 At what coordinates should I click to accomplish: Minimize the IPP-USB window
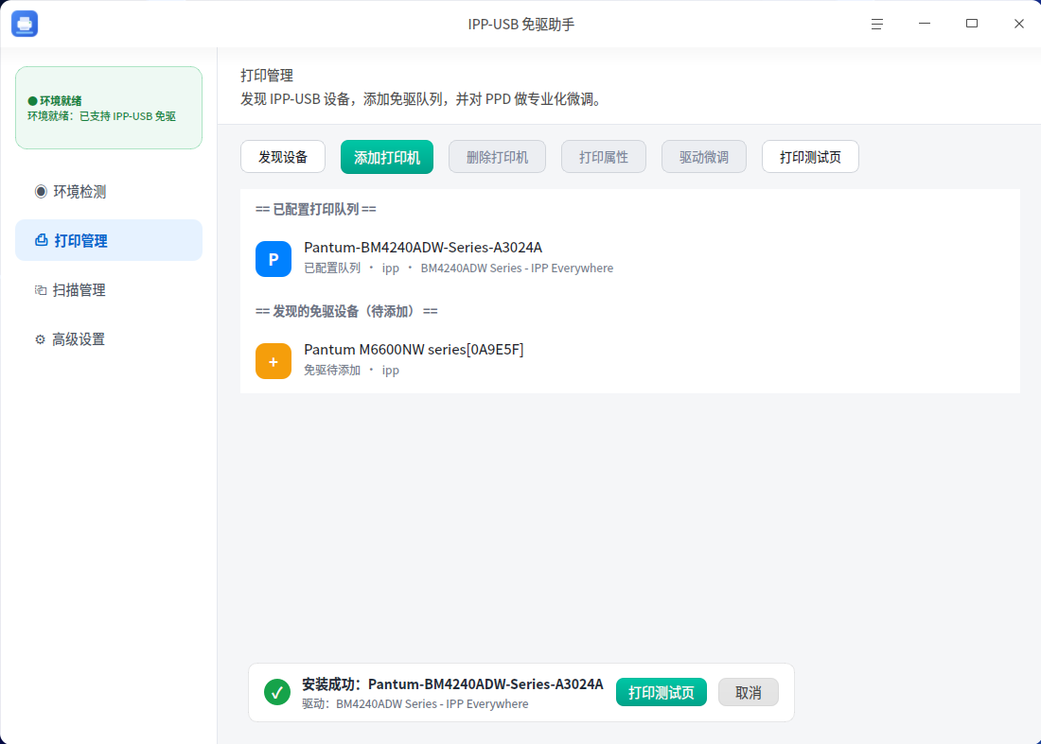[x=925, y=24]
